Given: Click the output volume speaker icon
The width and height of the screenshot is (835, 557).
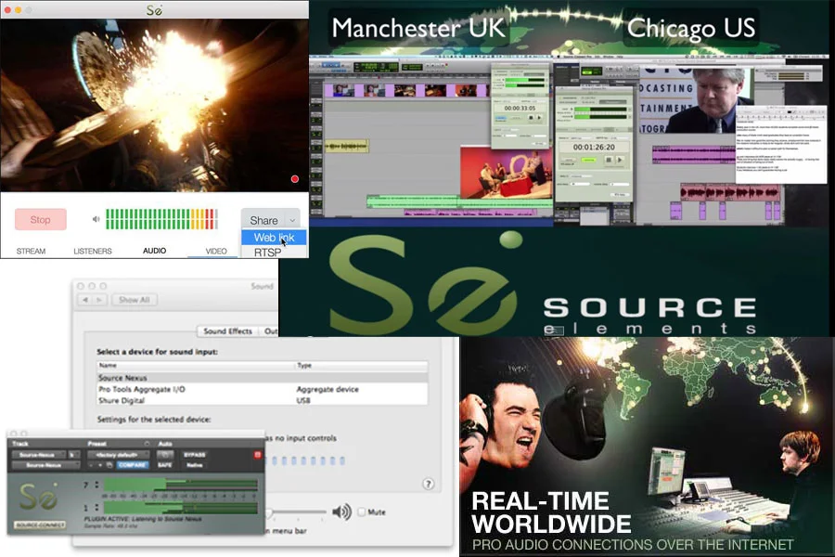Looking at the screenshot, I should click(341, 512).
